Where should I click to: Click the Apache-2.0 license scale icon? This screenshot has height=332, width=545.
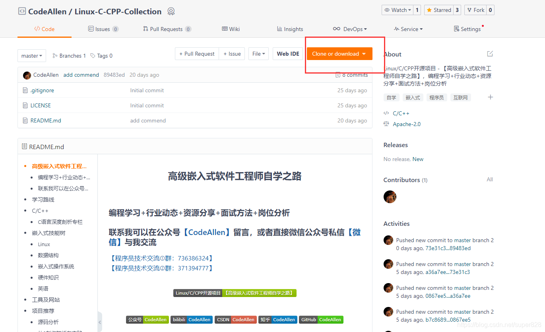[x=386, y=124]
